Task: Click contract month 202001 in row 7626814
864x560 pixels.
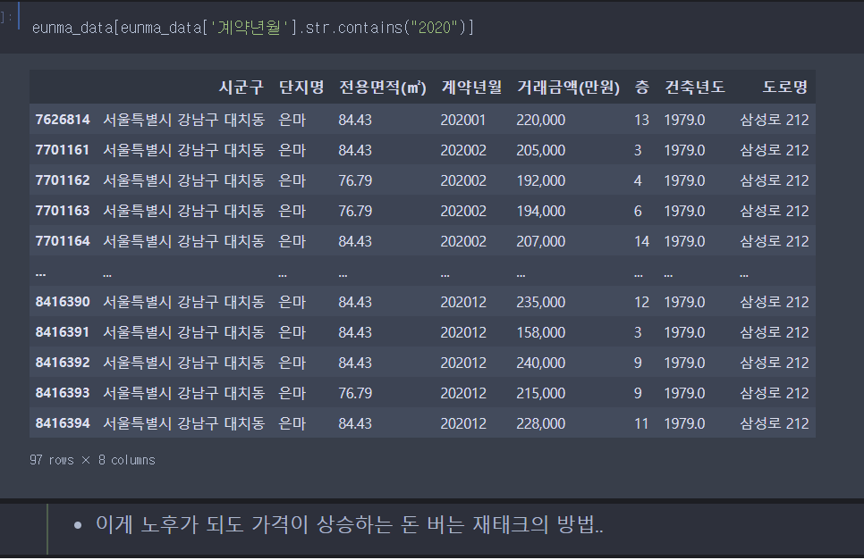Action: 463,120
